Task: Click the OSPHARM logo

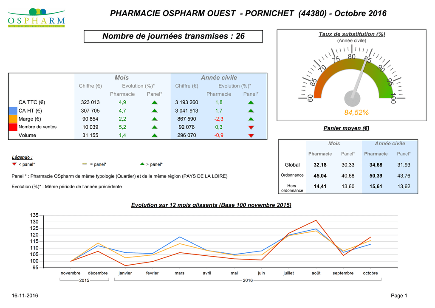Action: pyautogui.click(x=37, y=18)
